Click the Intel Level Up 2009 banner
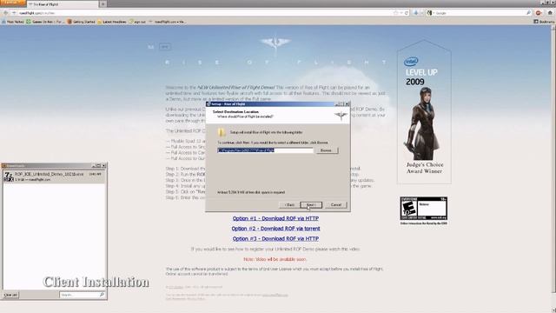 (424, 112)
